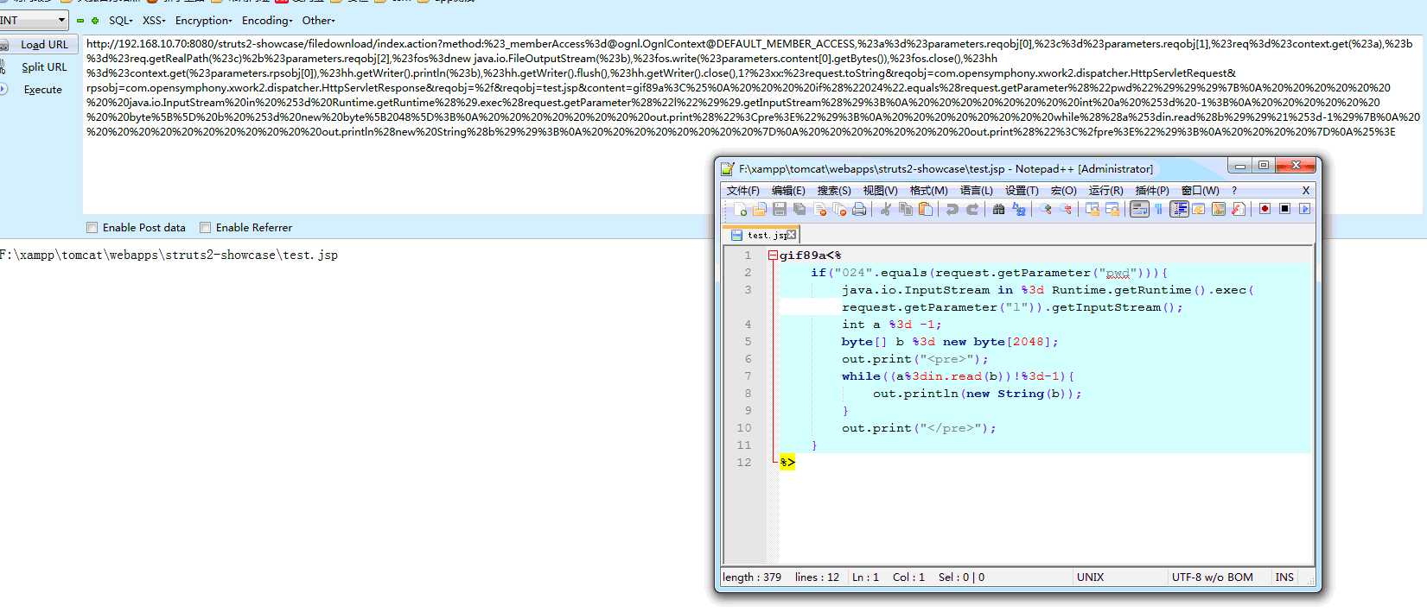Open Find with the binoculars icon
1427x612 pixels.
pos(998,209)
